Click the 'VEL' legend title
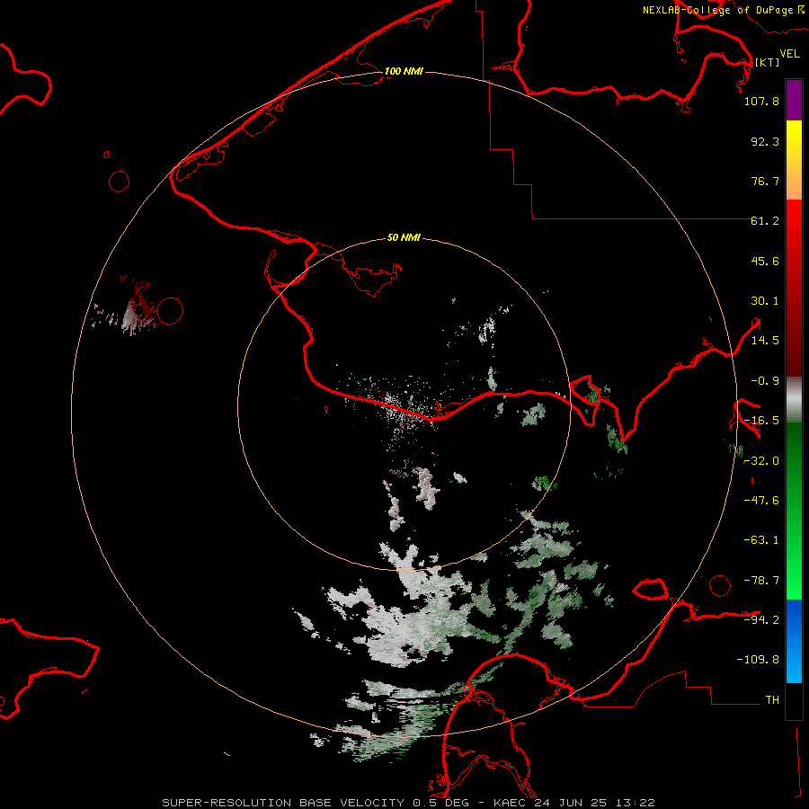The width and height of the screenshot is (809, 809). pyautogui.click(x=789, y=54)
